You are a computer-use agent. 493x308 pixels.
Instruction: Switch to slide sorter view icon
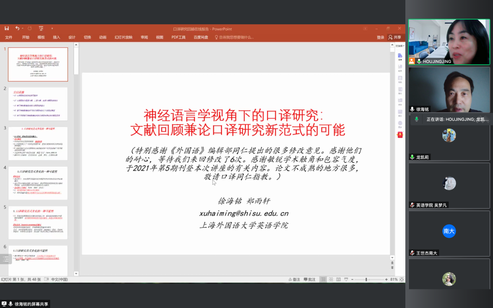(x=331, y=279)
